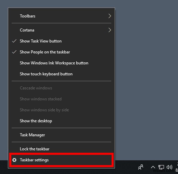Select Show the desktop
Viewport: 178px width, 174px height.
click(61, 121)
